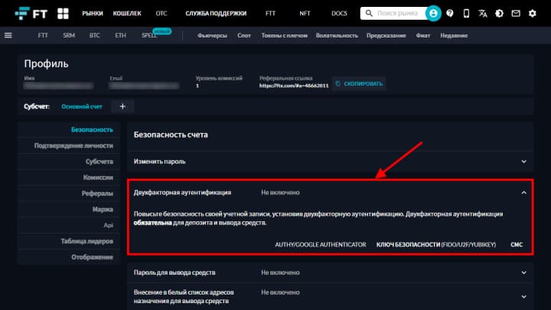Select SPELL in the markets bar
Viewport: 551px width, 310px height.
(x=149, y=35)
